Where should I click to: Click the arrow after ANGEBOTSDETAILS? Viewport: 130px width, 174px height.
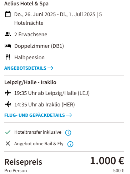coord(50,68)
